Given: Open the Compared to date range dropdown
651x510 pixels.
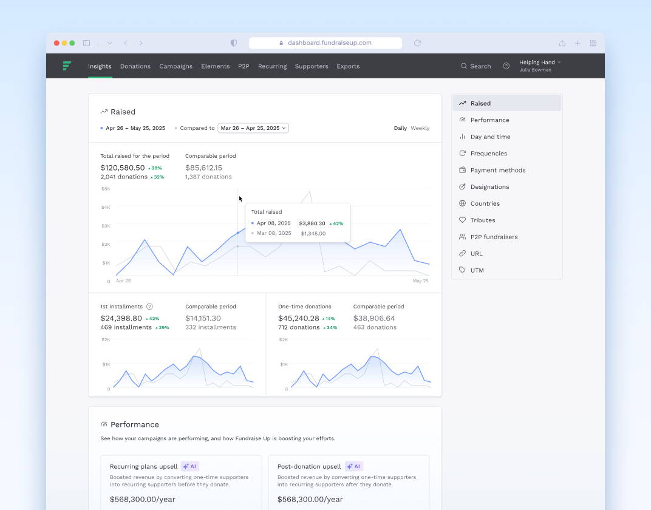Looking at the screenshot, I should [x=253, y=128].
